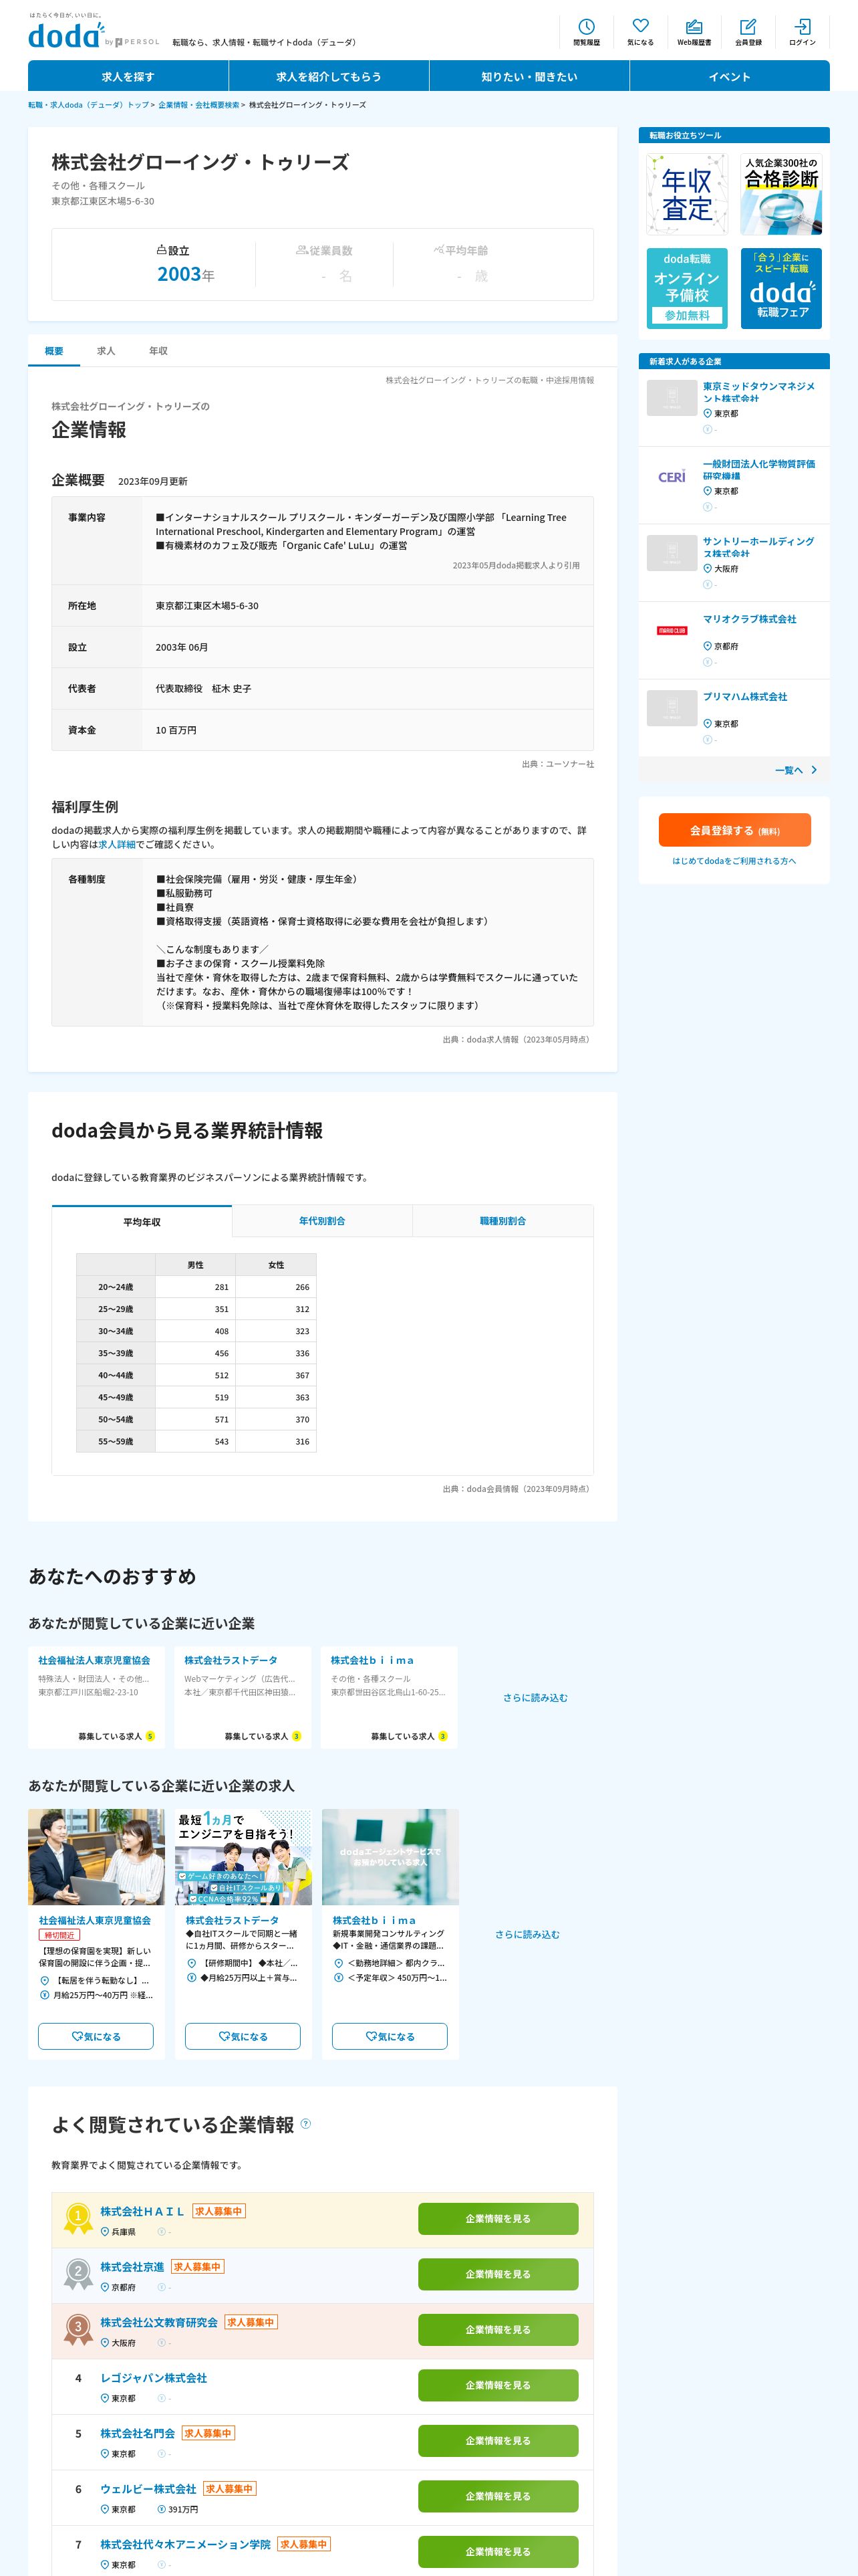Open サントリーホールディングス株式会社 link
The width and height of the screenshot is (858, 2576).
coord(758,547)
